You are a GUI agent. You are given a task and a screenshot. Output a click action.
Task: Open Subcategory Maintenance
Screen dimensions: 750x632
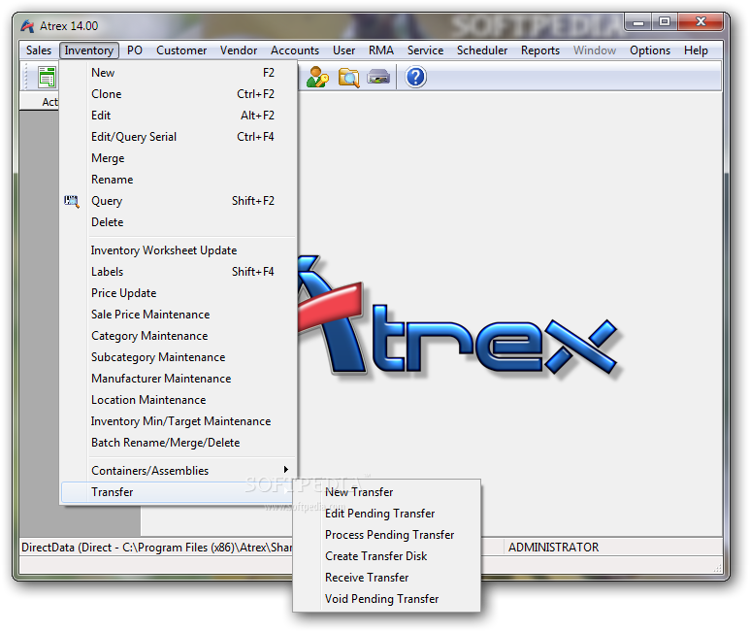point(178,357)
